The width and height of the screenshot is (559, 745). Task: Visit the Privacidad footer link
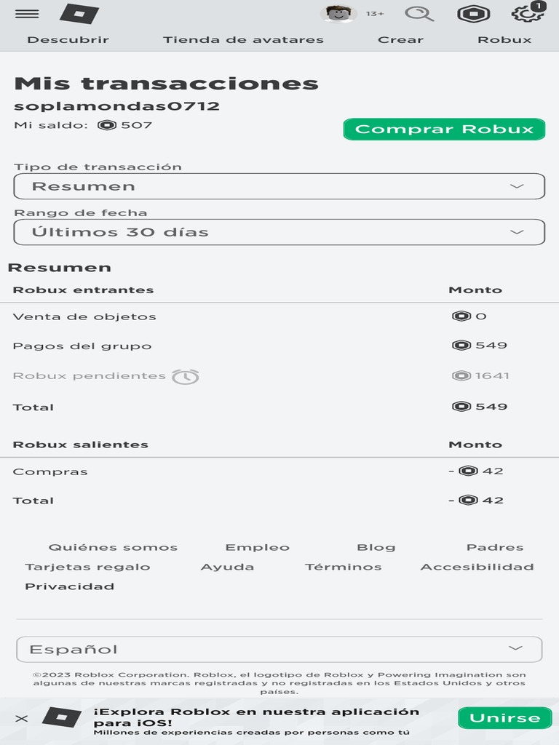click(70, 586)
